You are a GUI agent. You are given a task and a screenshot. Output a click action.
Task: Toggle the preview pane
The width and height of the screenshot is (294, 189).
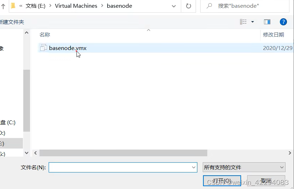(x=267, y=22)
